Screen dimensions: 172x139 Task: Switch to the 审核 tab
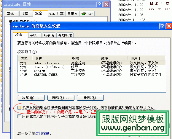35,35
